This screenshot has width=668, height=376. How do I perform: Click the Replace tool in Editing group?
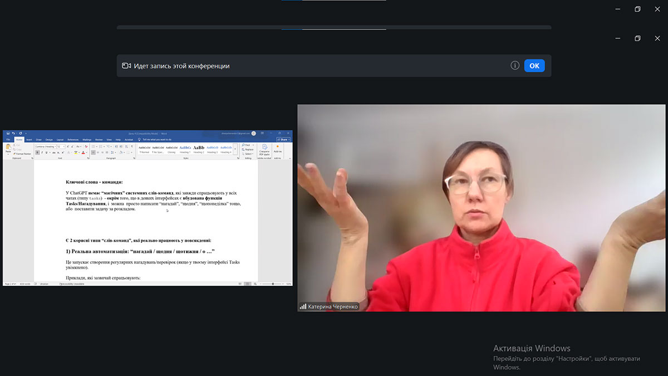tap(248, 149)
